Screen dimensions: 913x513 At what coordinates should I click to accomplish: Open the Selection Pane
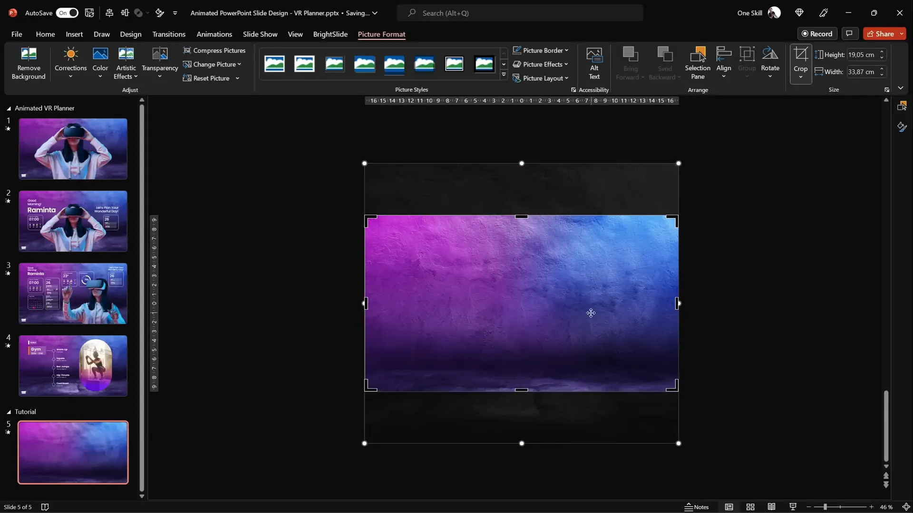click(x=697, y=63)
